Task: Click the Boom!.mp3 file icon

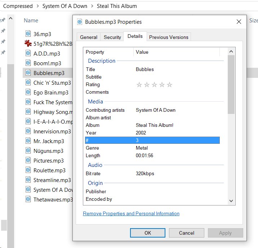Action: (28, 63)
